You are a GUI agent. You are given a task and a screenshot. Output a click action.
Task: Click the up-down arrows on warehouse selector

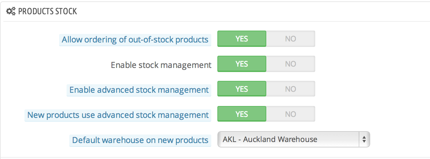(364, 139)
